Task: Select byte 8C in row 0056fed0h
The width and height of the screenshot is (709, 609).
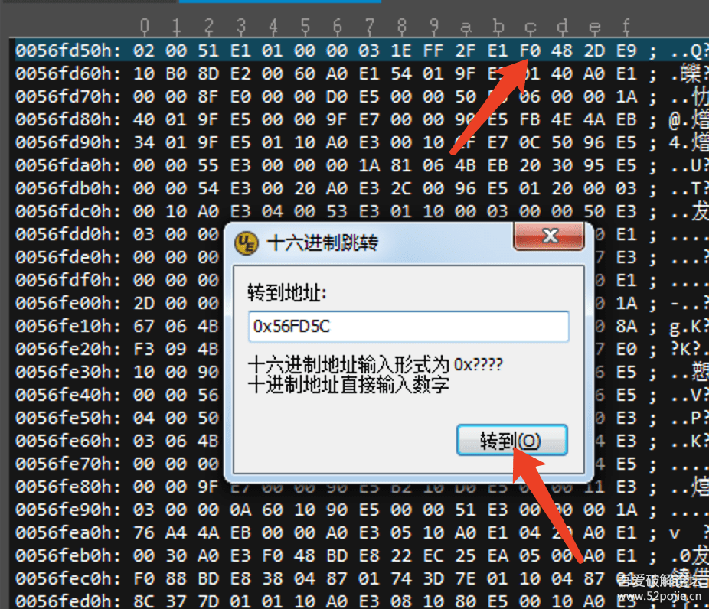Action: [144, 601]
